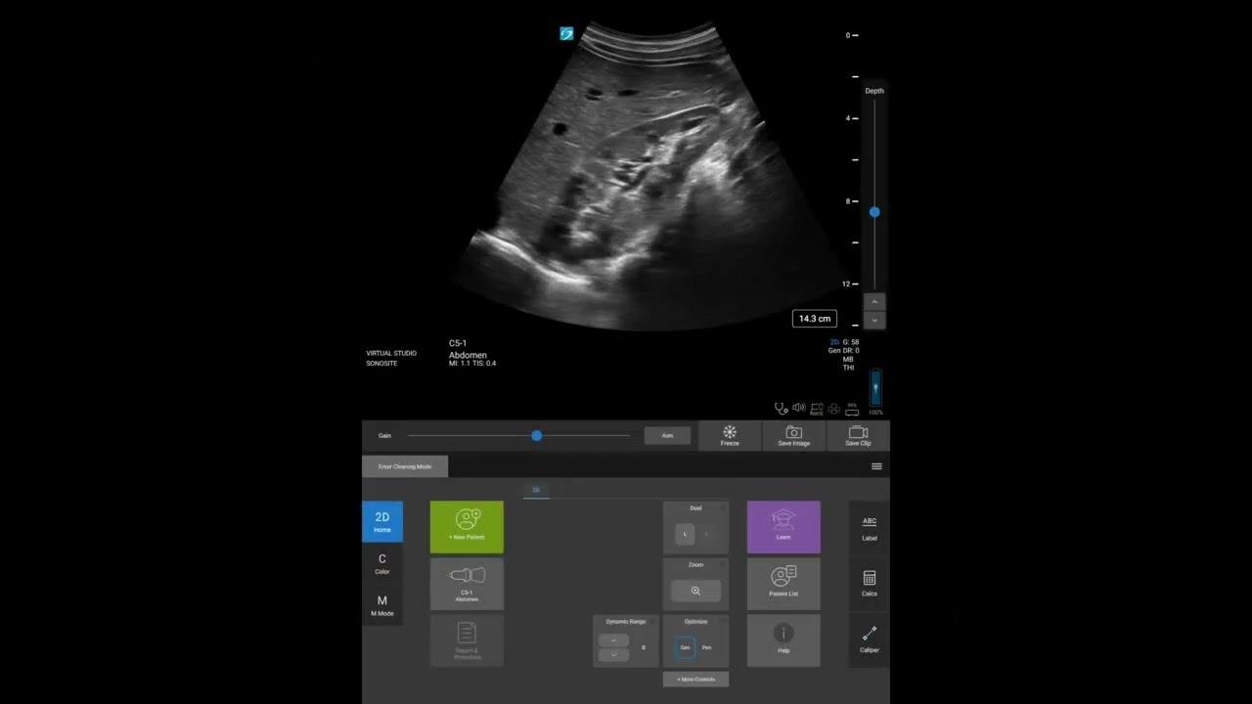Click the Depth slider handle
The height and width of the screenshot is (704, 1252).
(x=874, y=212)
